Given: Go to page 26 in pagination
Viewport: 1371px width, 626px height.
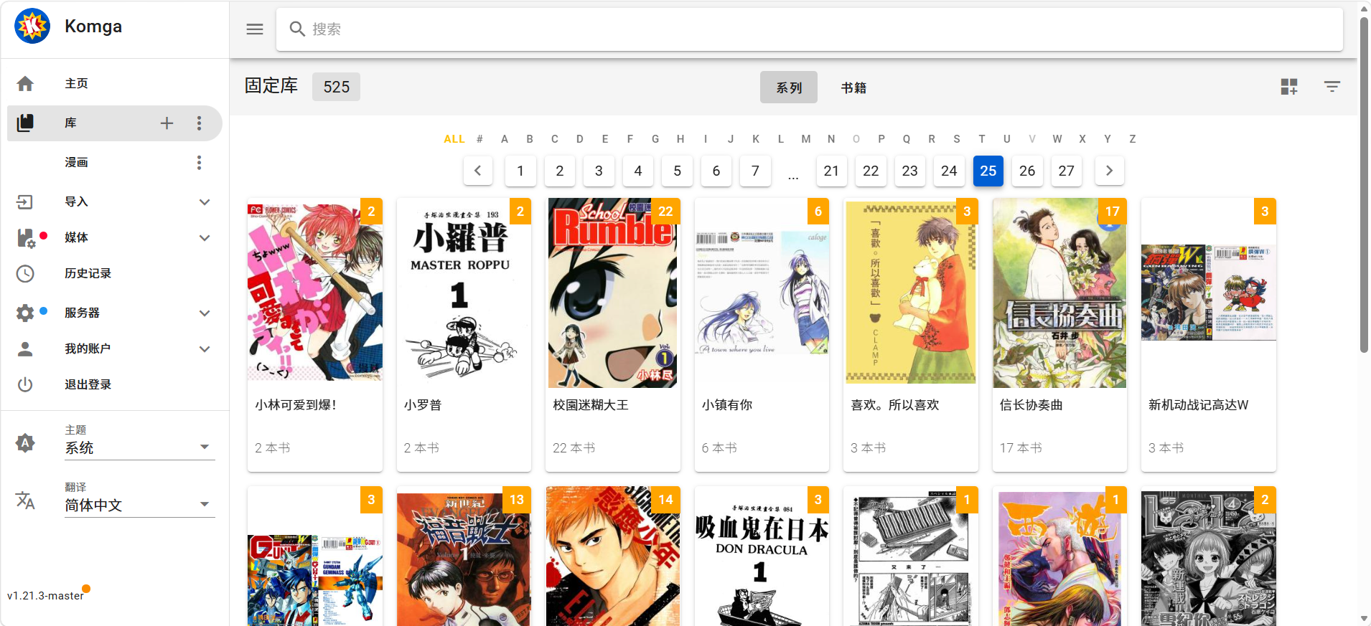Looking at the screenshot, I should 1027,171.
